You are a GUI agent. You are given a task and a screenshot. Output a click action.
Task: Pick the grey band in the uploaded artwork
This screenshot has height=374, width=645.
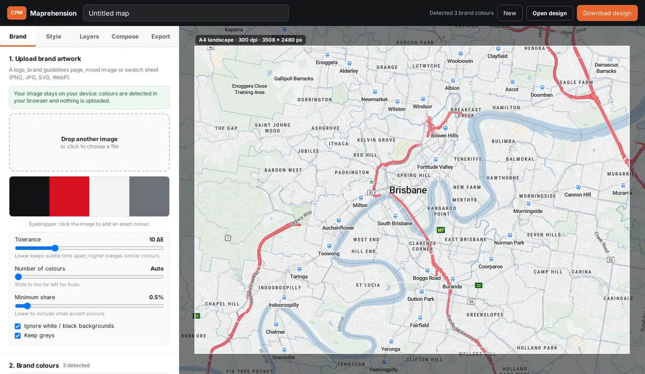[149, 196]
